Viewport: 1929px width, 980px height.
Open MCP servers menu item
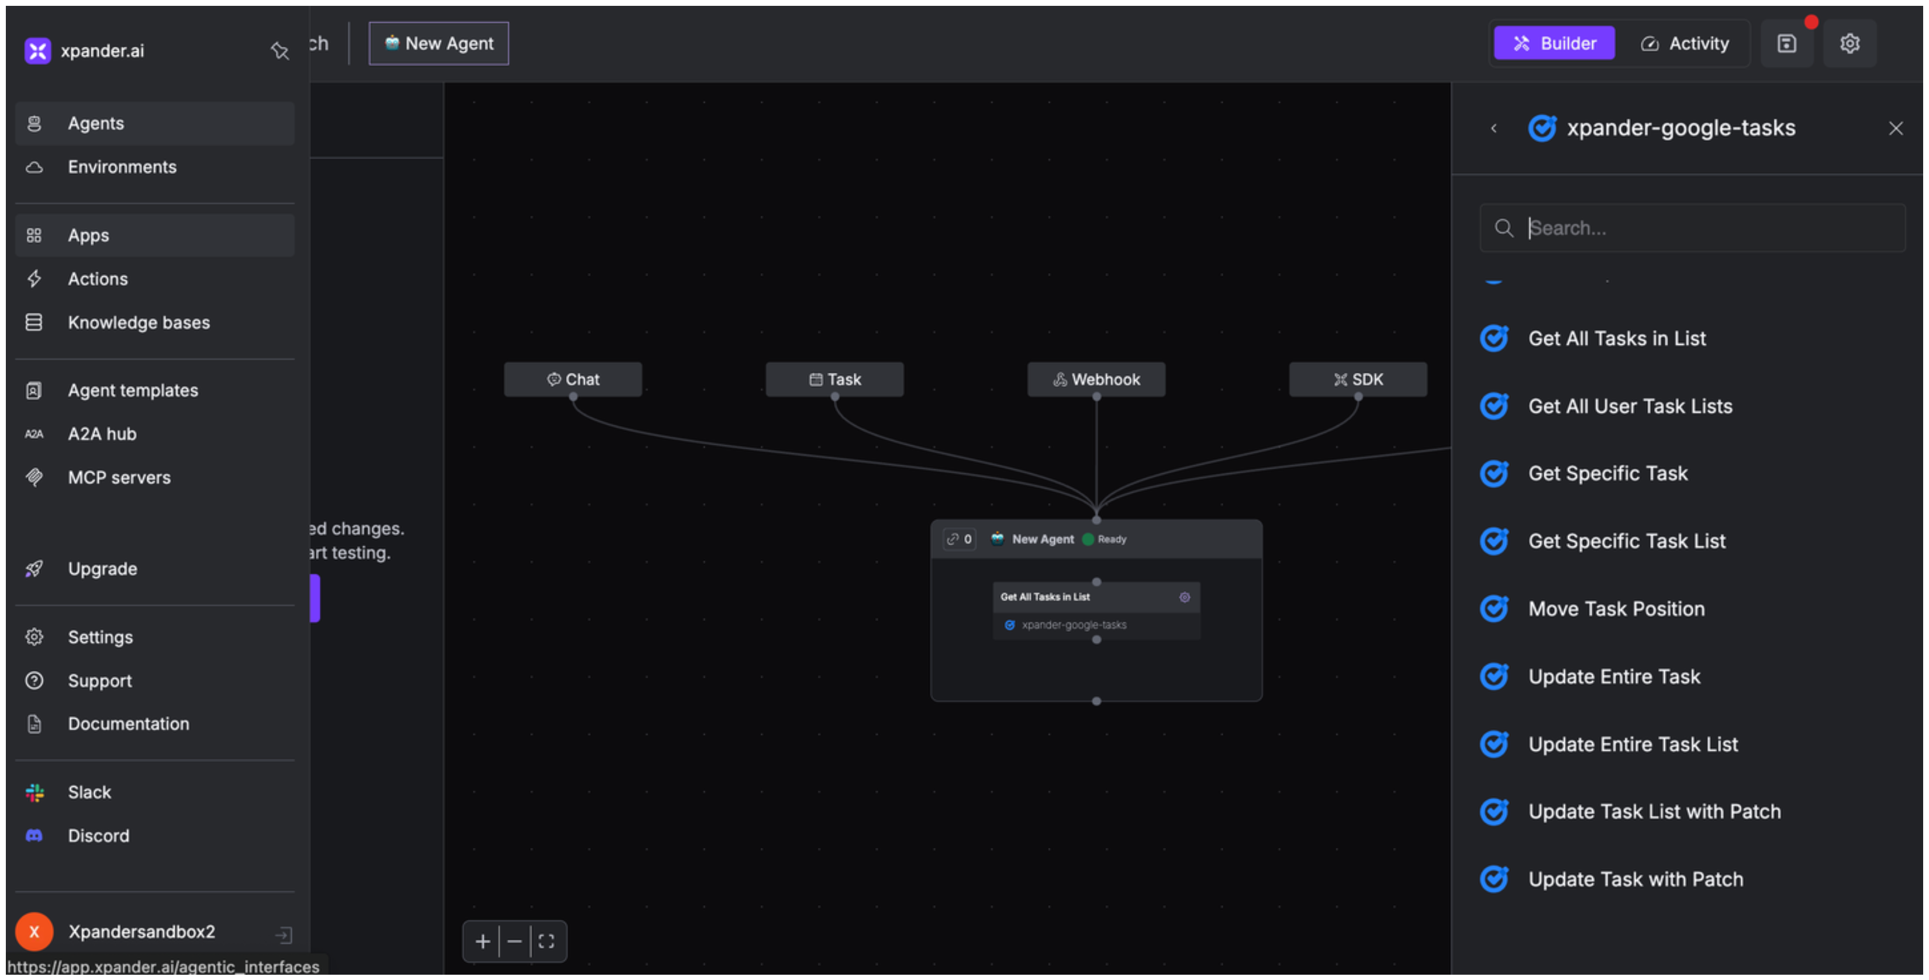119,477
